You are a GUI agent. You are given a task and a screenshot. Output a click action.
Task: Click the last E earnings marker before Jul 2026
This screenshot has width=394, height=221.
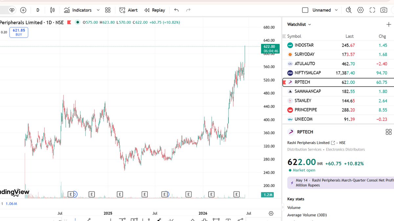point(236,194)
